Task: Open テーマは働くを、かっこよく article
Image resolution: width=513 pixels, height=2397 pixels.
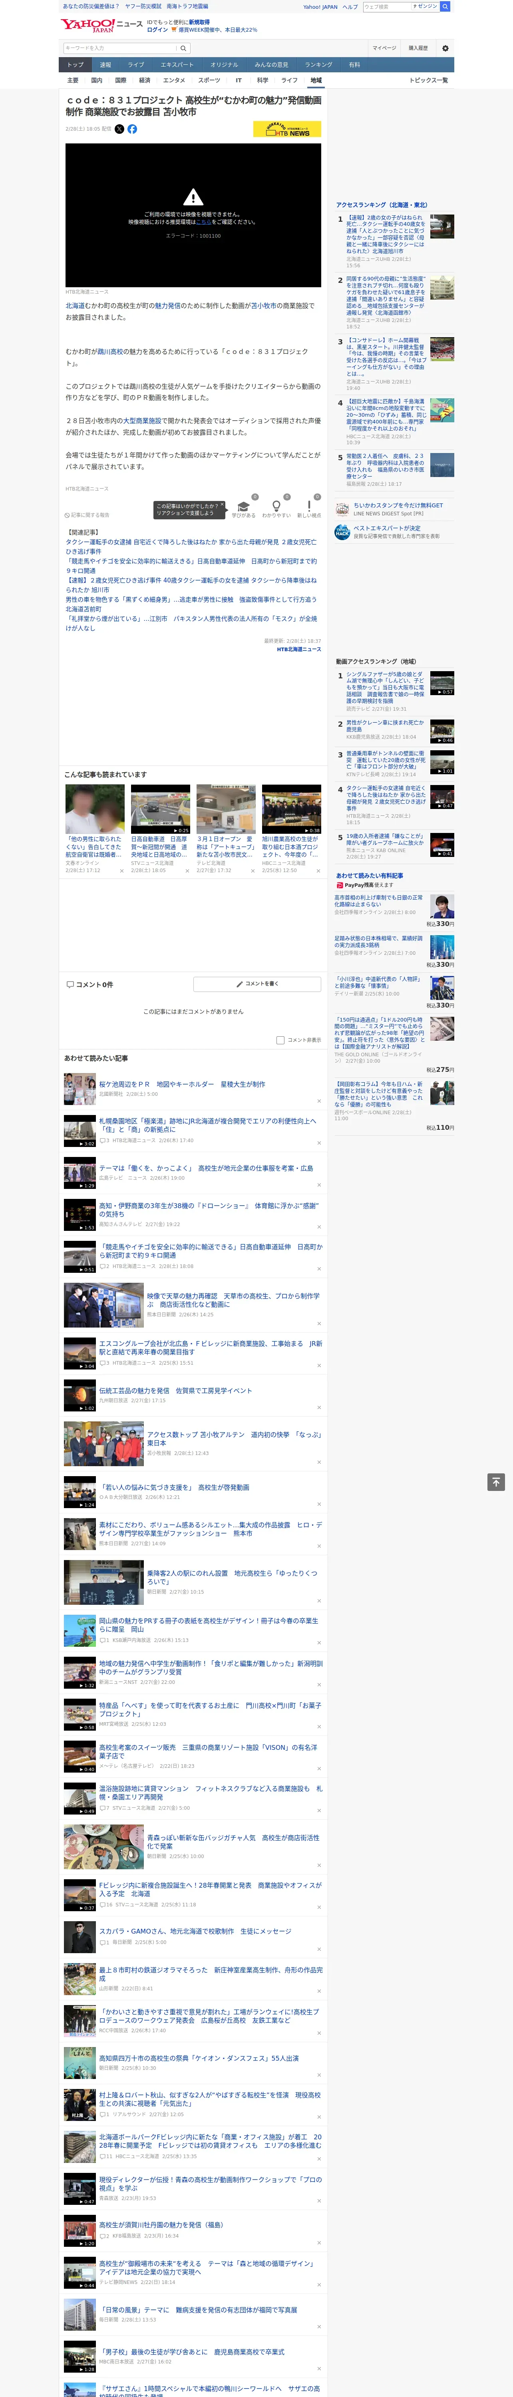Action: (x=206, y=1168)
